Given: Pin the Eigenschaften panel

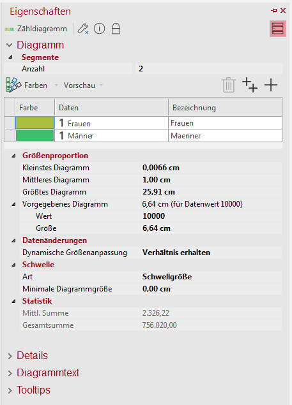Looking at the screenshot, I should coord(274,11).
